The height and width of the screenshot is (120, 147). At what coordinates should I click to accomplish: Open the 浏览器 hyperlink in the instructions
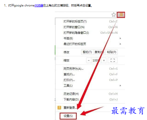coord(39,6)
